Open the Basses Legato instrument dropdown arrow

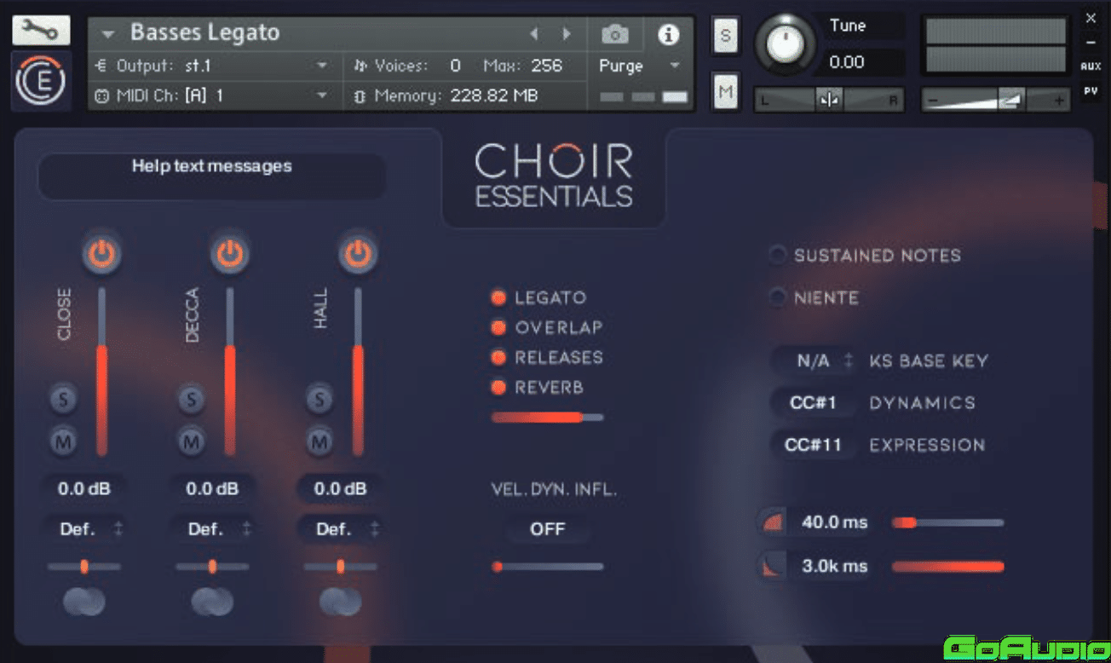tap(107, 34)
